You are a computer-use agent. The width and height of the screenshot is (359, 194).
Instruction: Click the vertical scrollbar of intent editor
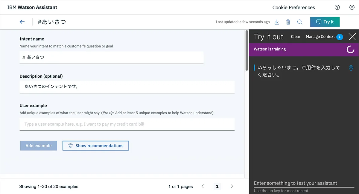pos(247,50)
